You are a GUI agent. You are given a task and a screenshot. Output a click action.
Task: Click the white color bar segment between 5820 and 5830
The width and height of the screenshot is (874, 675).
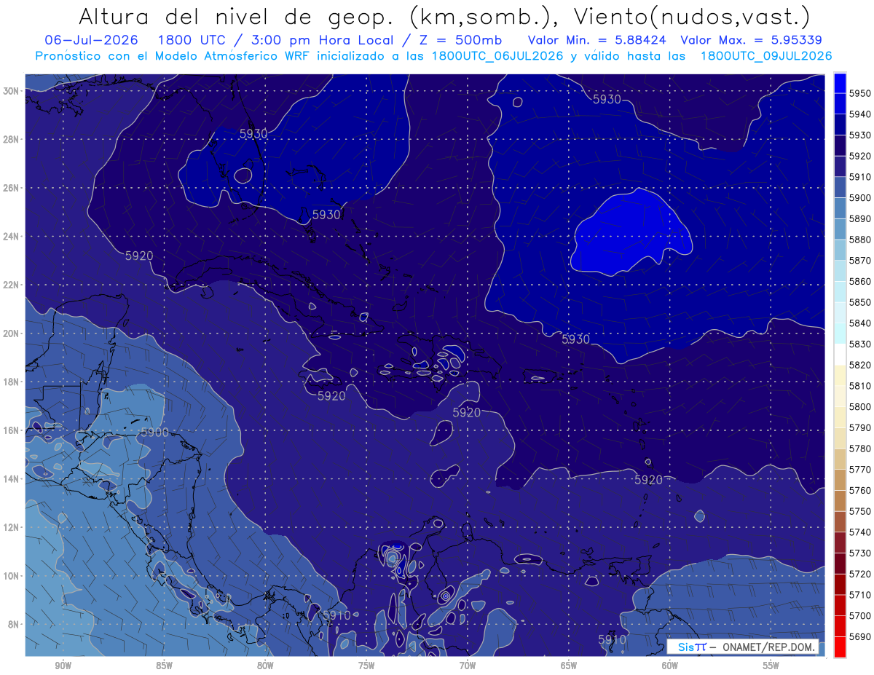click(840, 355)
